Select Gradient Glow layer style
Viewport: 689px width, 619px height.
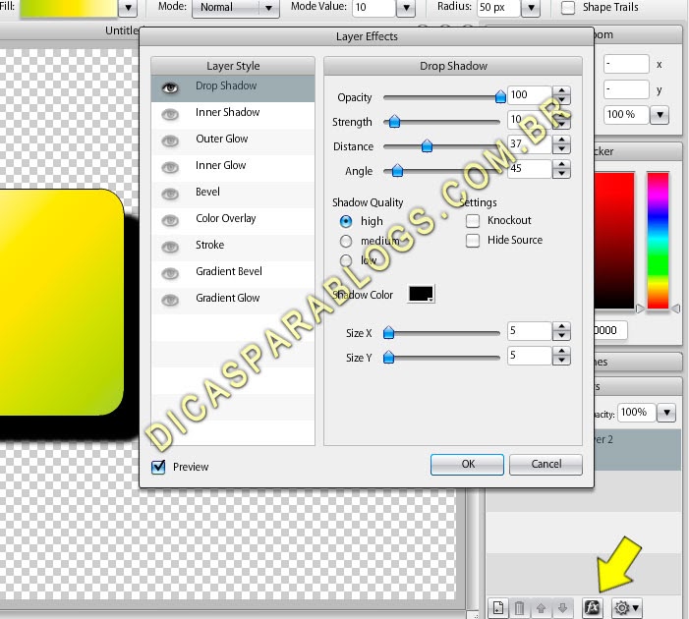(233, 300)
